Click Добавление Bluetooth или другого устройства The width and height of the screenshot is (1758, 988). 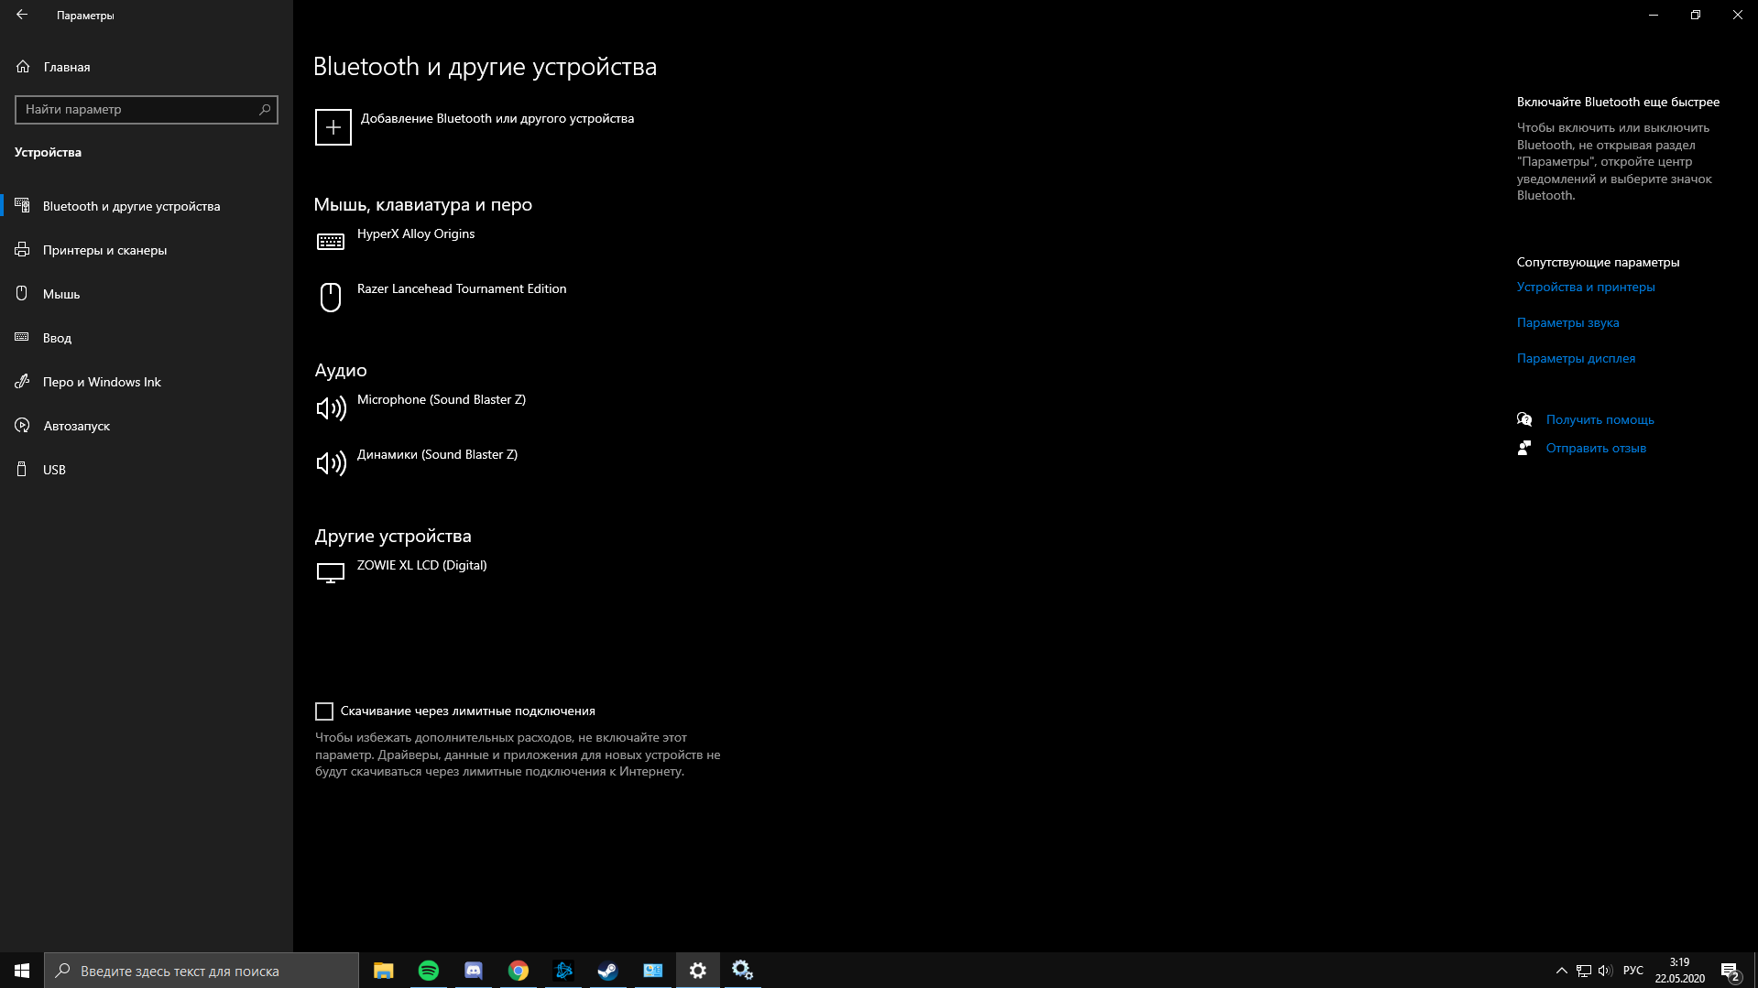tap(497, 118)
